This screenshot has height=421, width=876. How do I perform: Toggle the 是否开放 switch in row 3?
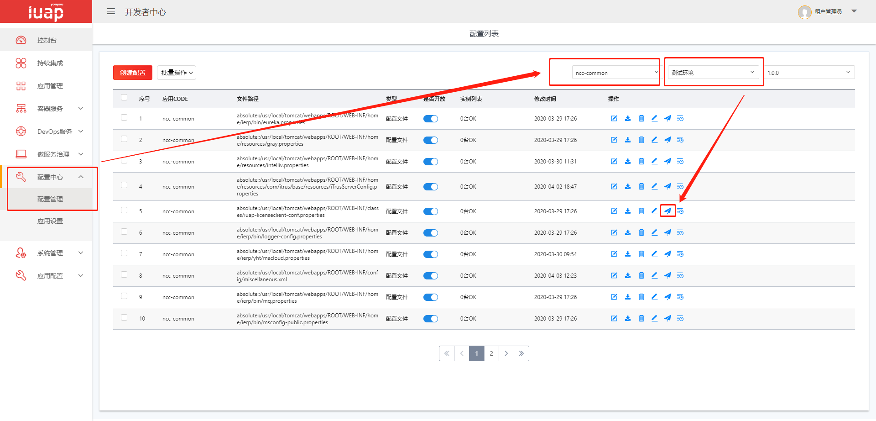point(430,162)
